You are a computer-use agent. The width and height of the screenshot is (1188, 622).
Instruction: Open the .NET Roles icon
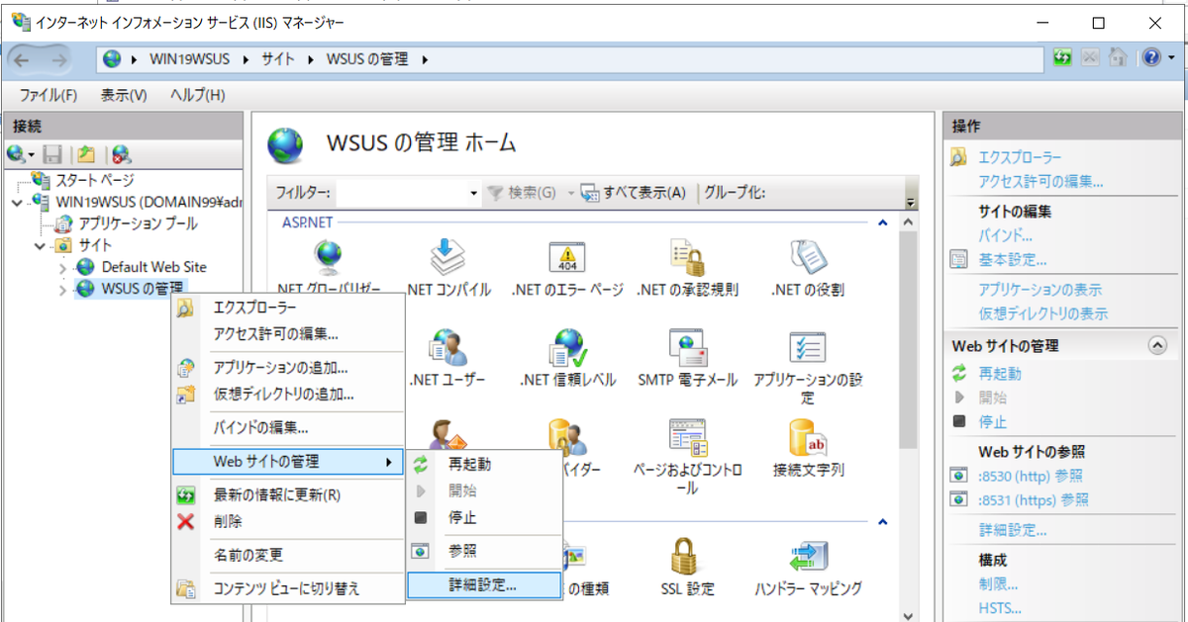808,268
